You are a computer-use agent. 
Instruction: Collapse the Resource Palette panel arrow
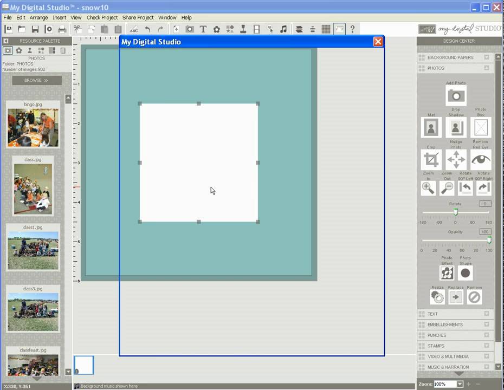point(6,41)
